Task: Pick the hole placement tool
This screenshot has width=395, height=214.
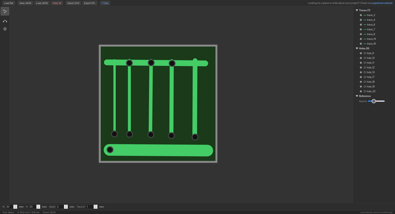Action: pyautogui.click(x=5, y=29)
